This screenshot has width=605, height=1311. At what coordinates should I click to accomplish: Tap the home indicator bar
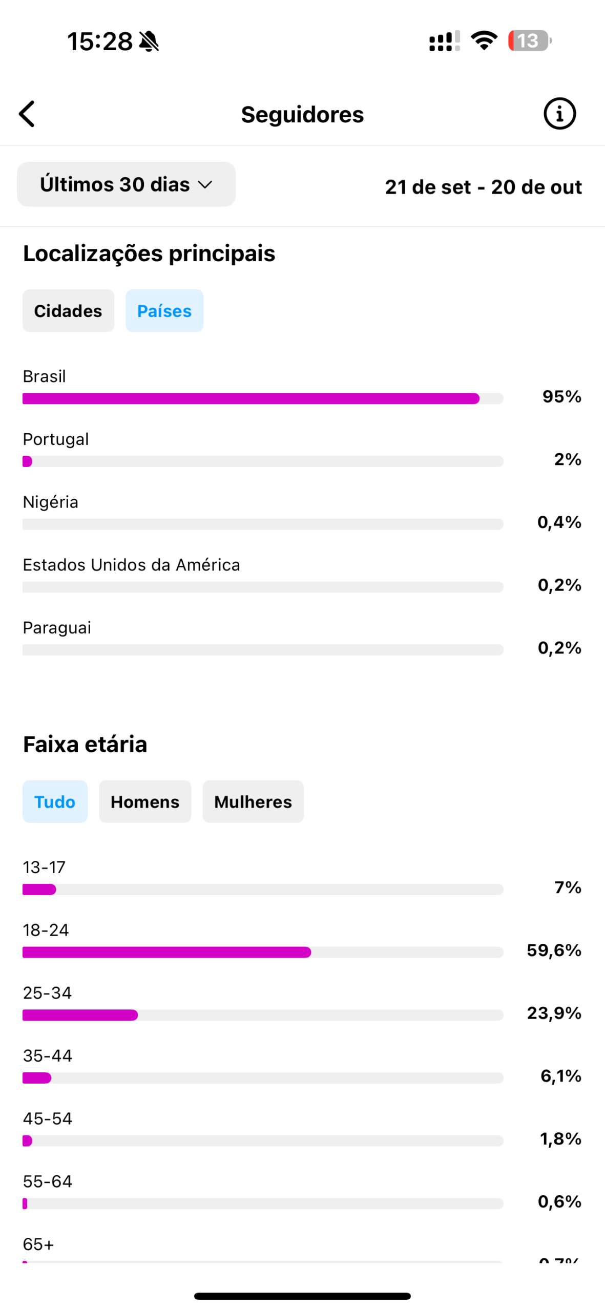click(302, 1296)
